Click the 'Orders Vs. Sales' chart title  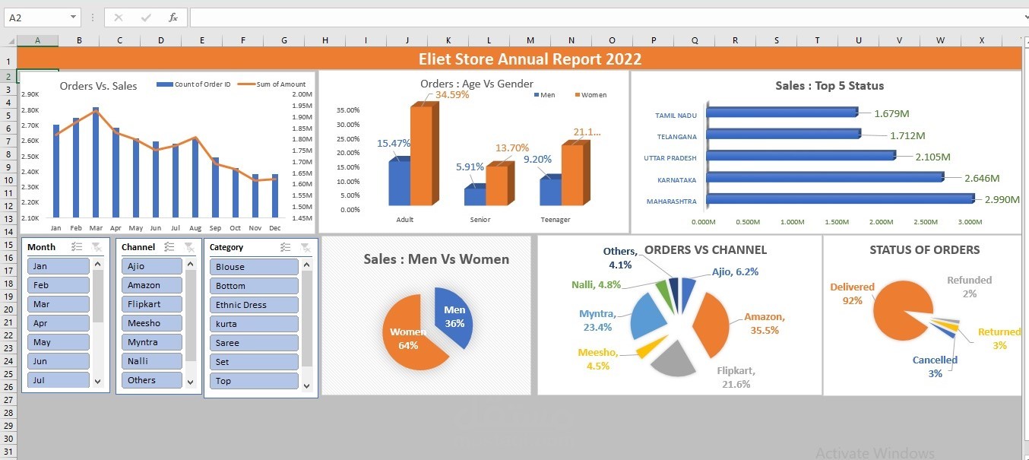coord(99,86)
